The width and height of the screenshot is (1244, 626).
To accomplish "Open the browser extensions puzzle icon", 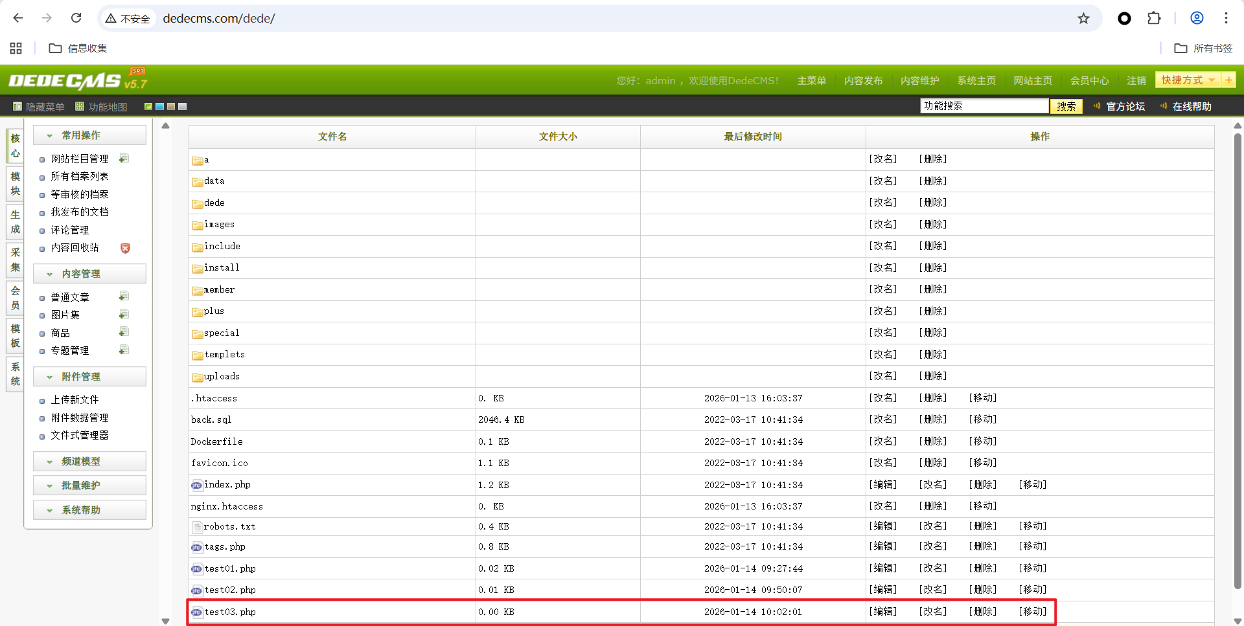I will (1154, 18).
